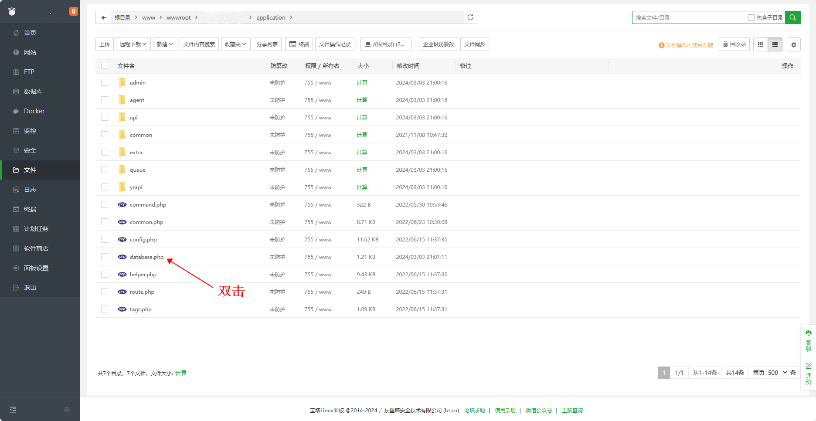
Task: Click the back arrow in path bar
Action: coord(104,17)
